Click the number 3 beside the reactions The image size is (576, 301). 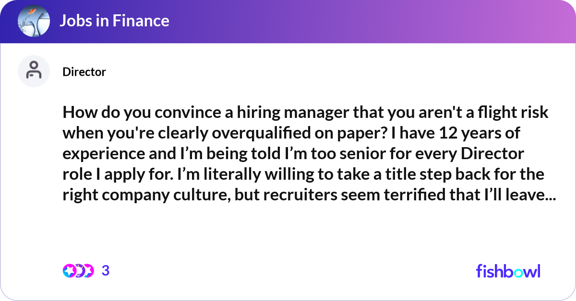[106, 271]
